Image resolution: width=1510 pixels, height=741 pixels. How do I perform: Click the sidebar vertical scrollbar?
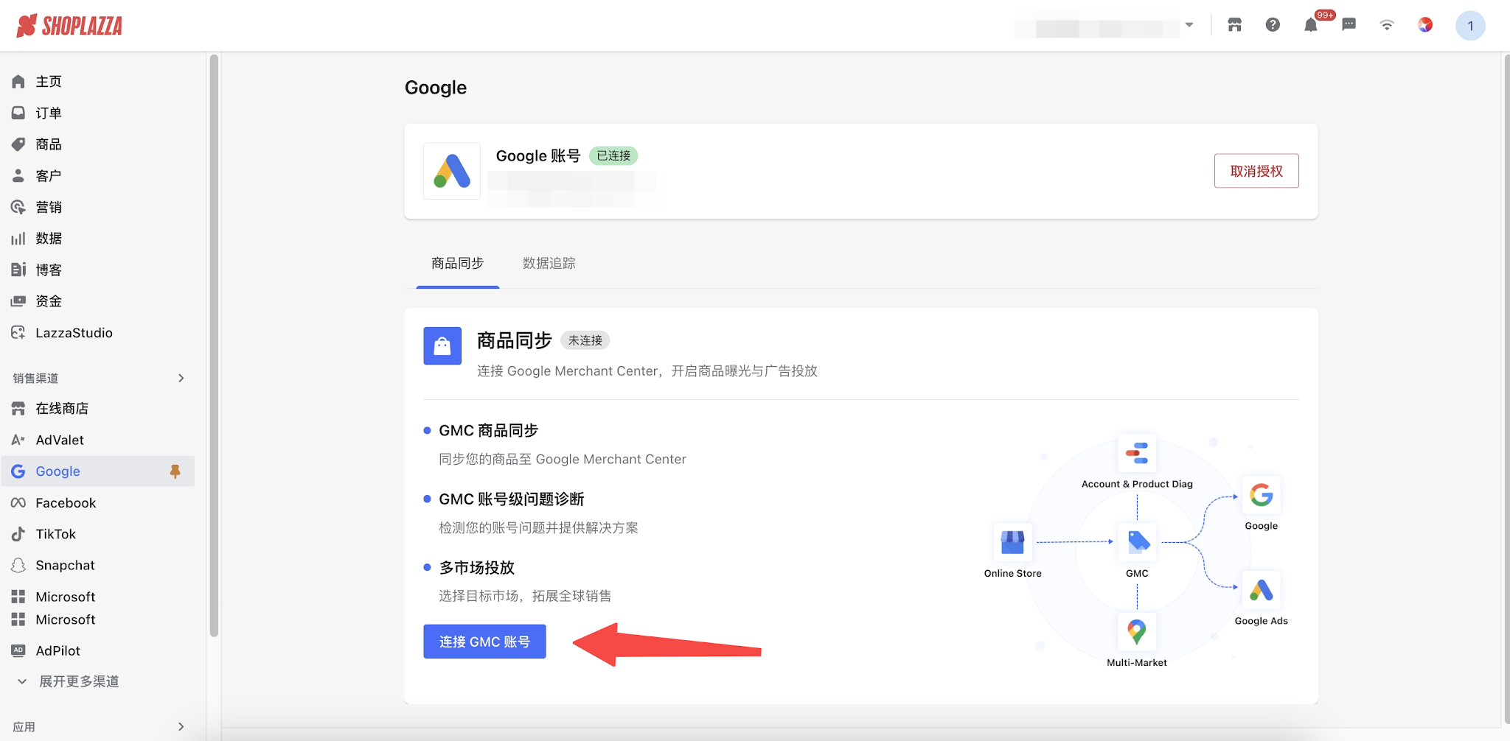coord(214,345)
